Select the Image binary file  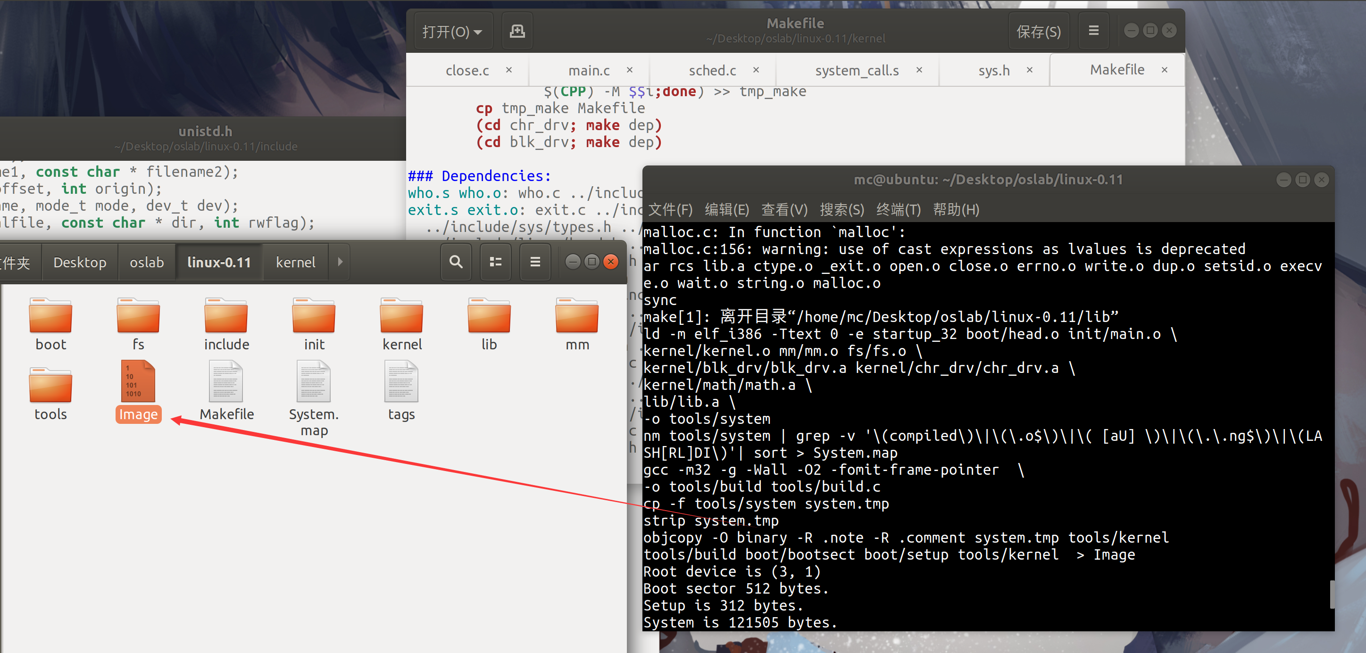point(138,381)
